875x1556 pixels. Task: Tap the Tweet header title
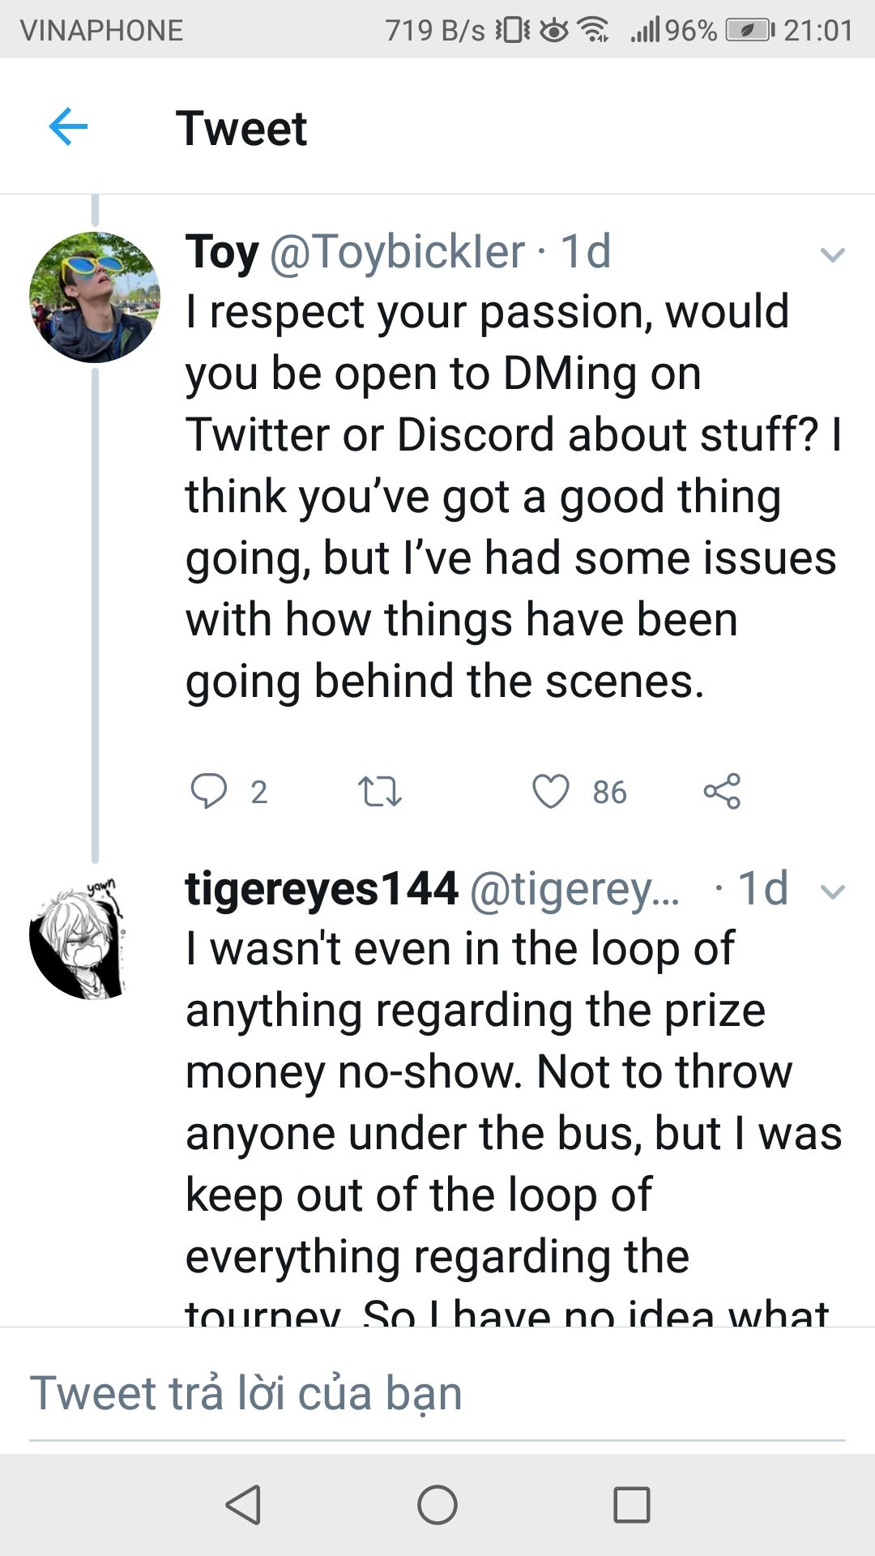point(241,128)
